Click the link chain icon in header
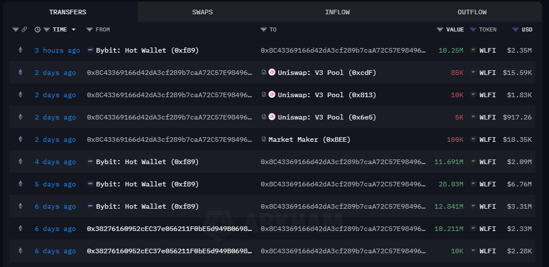 pos(24,30)
